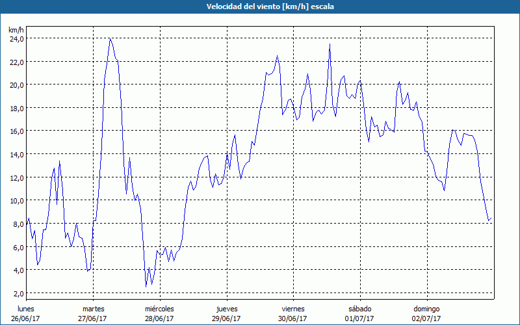Click the 16,0 y-axis label
The width and height of the screenshot is (520, 325).
point(16,131)
